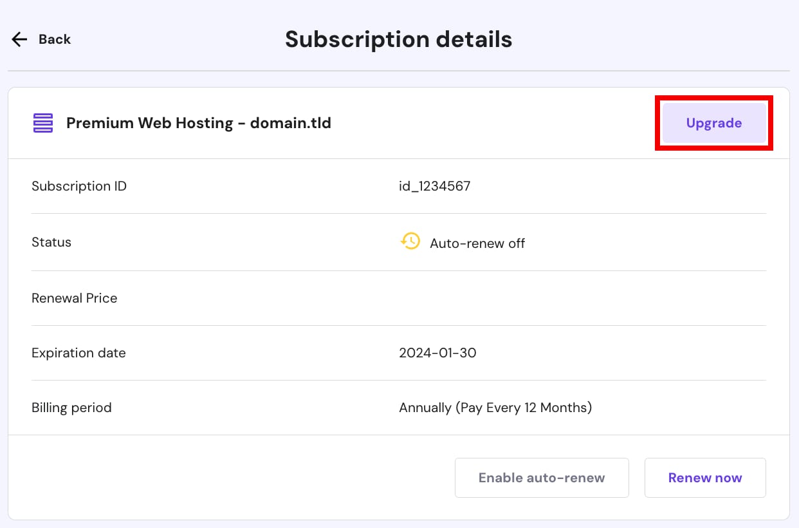
Task: Click the highlighted Upgrade button
Action: click(x=713, y=122)
